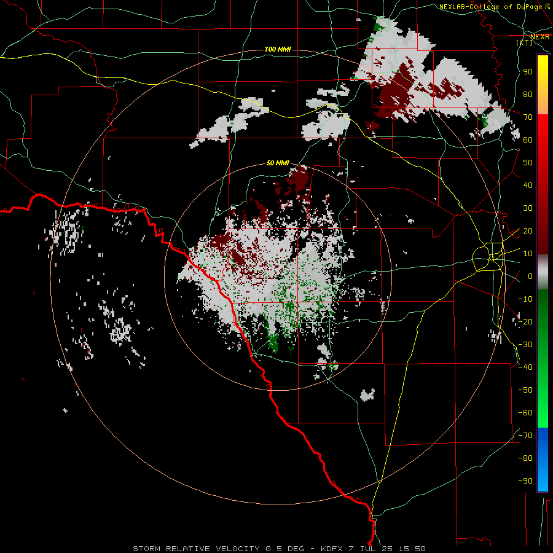
Task: Click the NEXLAB-College of DuPage credit text
Action: (491, 7)
